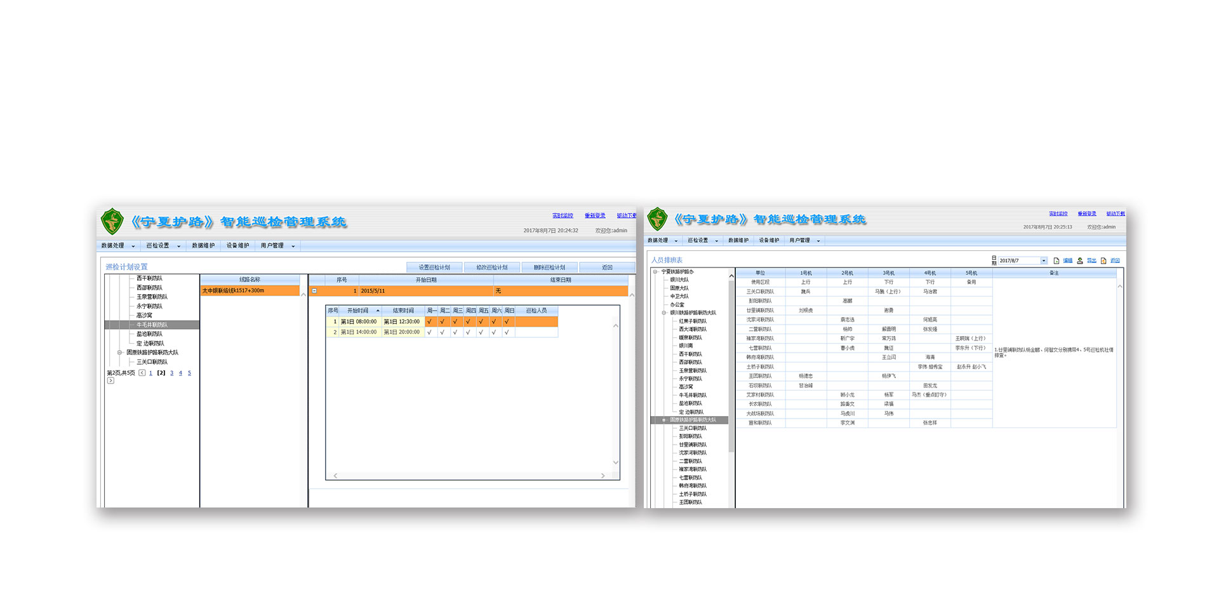Expand 巡检设置 menu in 巡检计划设置 window
The image size is (1219, 599).
(x=163, y=246)
